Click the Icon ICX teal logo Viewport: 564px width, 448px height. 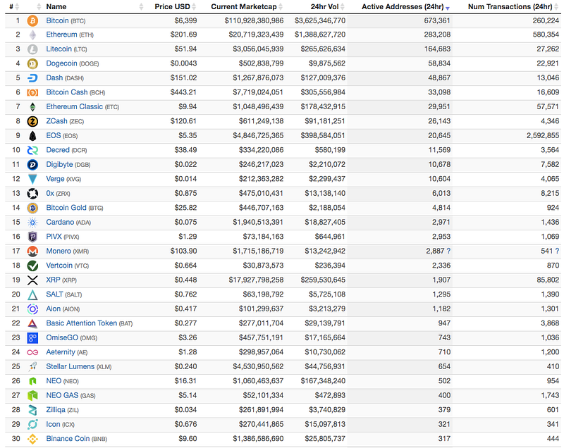tap(32, 425)
